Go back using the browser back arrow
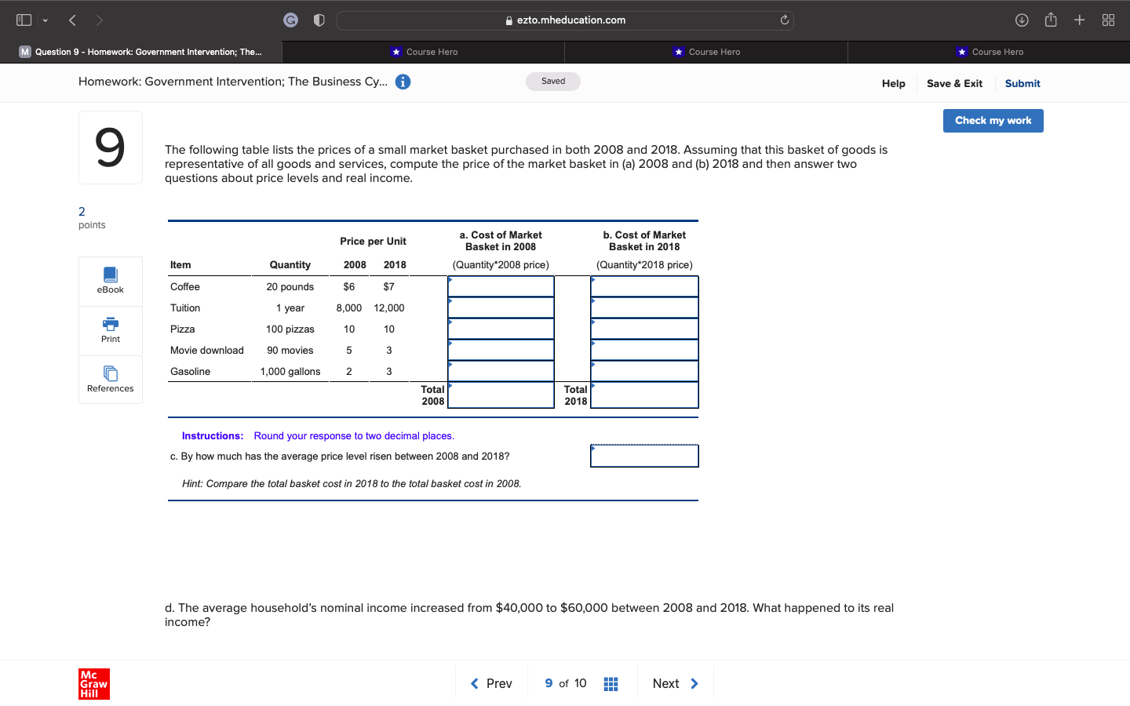Image resolution: width=1130 pixels, height=706 pixels. [x=71, y=20]
